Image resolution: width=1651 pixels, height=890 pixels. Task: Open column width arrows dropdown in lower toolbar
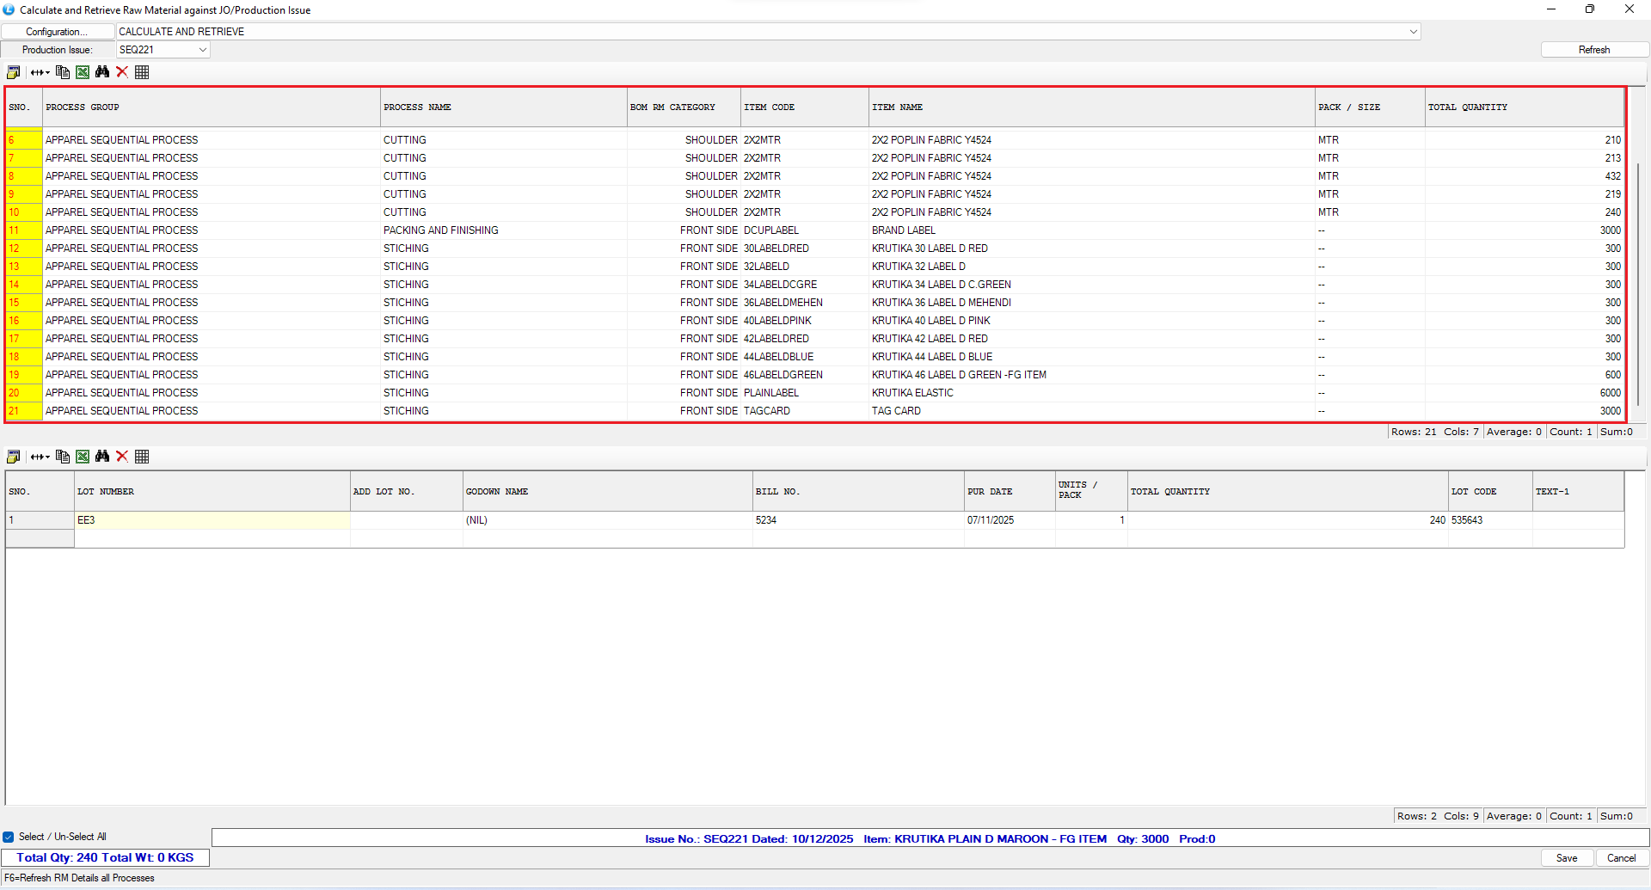coord(40,457)
